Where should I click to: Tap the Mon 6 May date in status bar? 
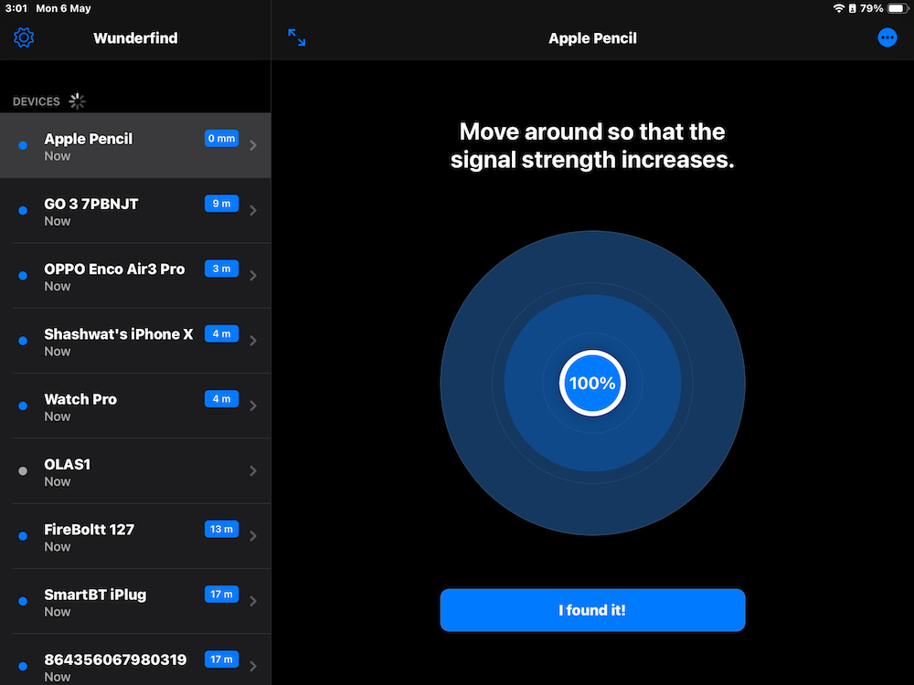[61, 7]
